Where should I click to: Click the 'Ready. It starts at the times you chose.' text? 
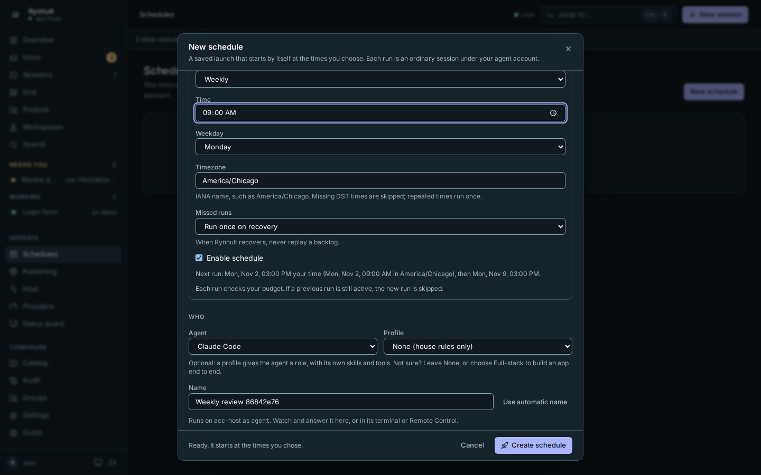pos(246,445)
